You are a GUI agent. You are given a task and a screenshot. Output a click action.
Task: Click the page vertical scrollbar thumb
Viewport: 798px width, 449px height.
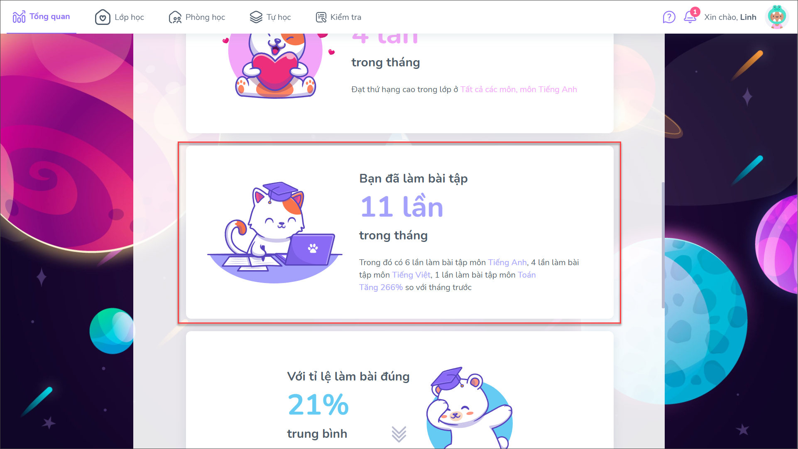[663, 245]
